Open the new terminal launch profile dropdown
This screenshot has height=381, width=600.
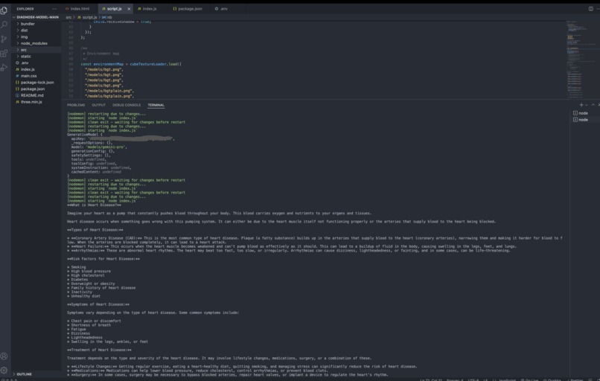pos(586,105)
